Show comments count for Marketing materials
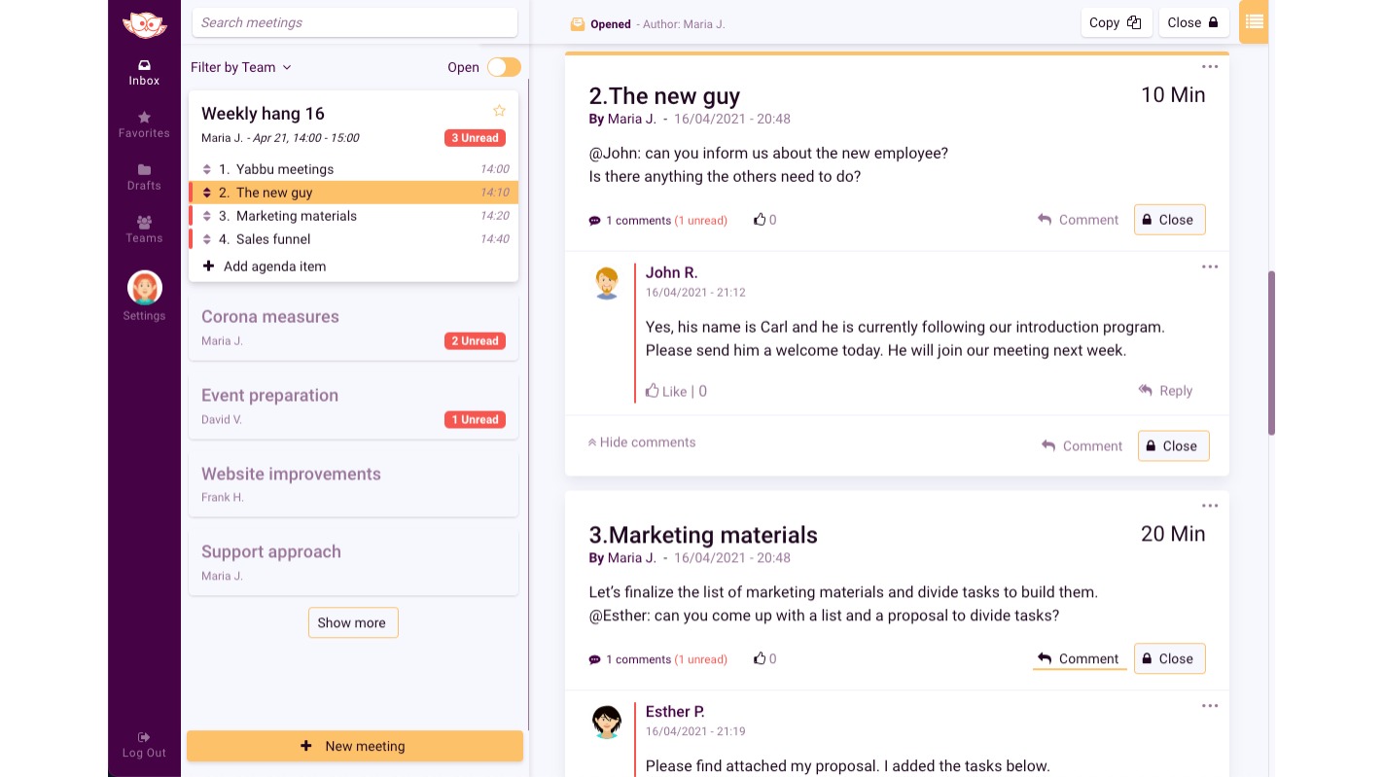1383x777 pixels. [657, 659]
